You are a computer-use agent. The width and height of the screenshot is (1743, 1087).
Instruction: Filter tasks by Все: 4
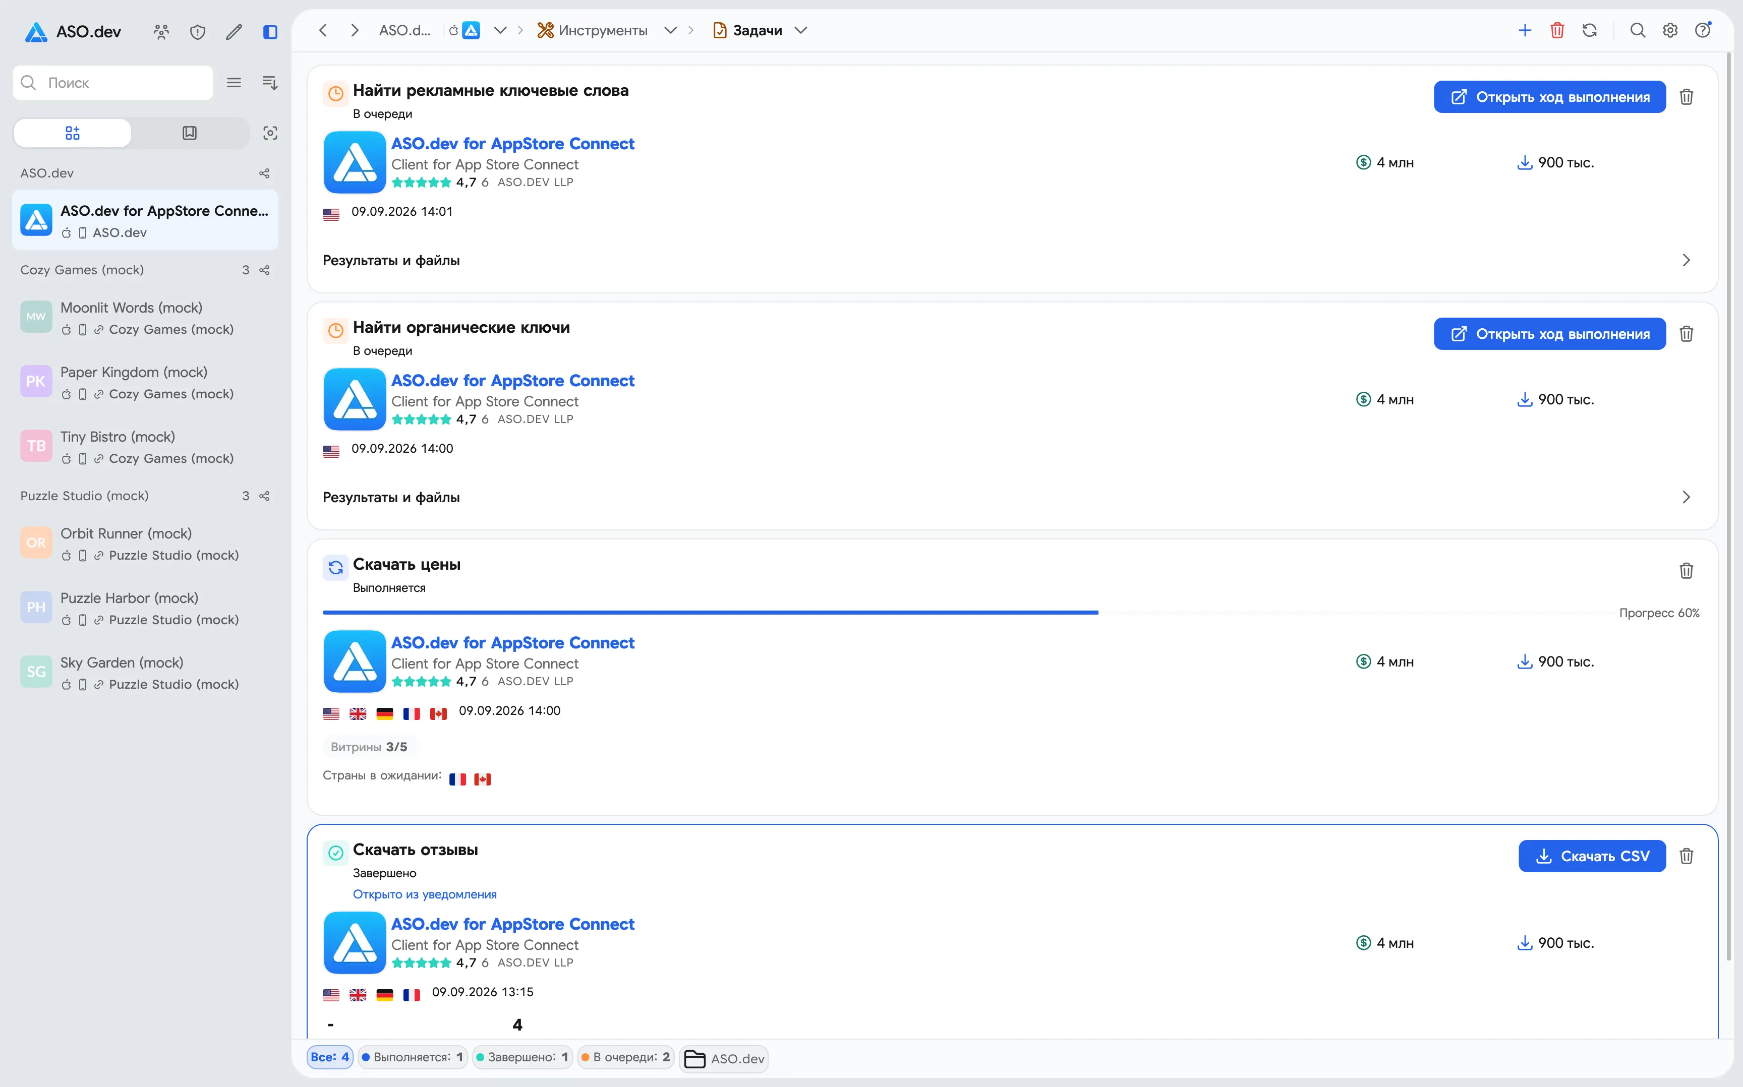(330, 1057)
